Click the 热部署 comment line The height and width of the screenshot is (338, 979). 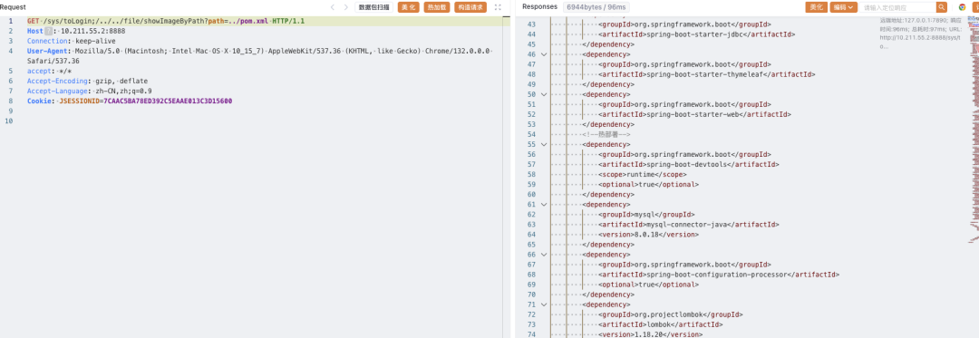pos(606,134)
